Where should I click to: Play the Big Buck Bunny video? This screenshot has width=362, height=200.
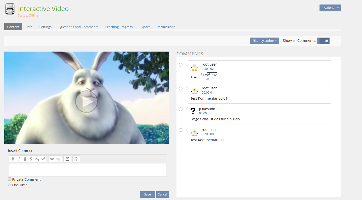(86, 101)
